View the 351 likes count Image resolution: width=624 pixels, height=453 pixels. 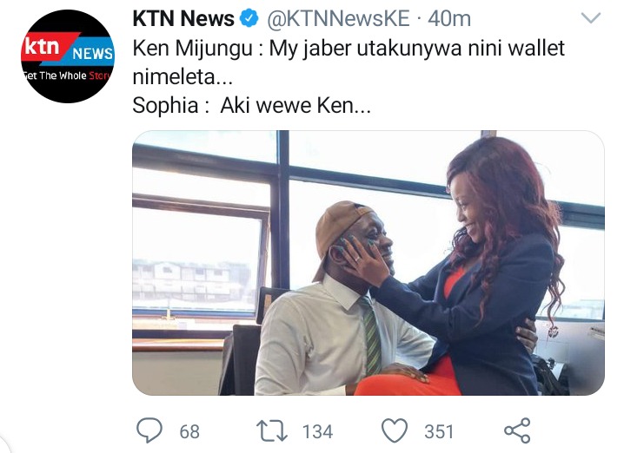click(439, 431)
